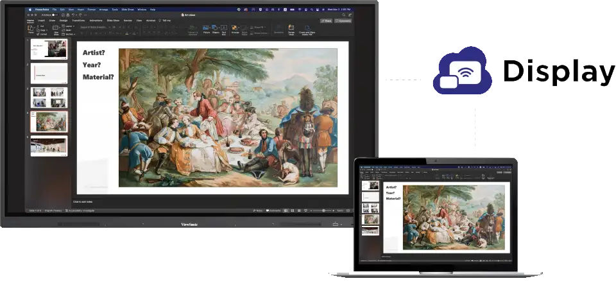The image size is (616, 281).
Task: Open the Shape Fill dropdown
Action: pyautogui.click(x=257, y=27)
